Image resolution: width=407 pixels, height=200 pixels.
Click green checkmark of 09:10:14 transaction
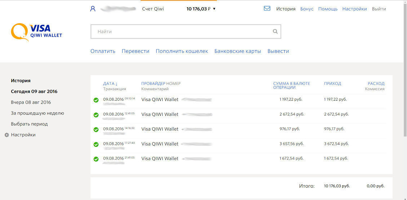pos(96,100)
